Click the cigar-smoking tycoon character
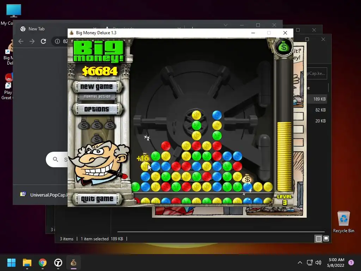 (x=99, y=163)
